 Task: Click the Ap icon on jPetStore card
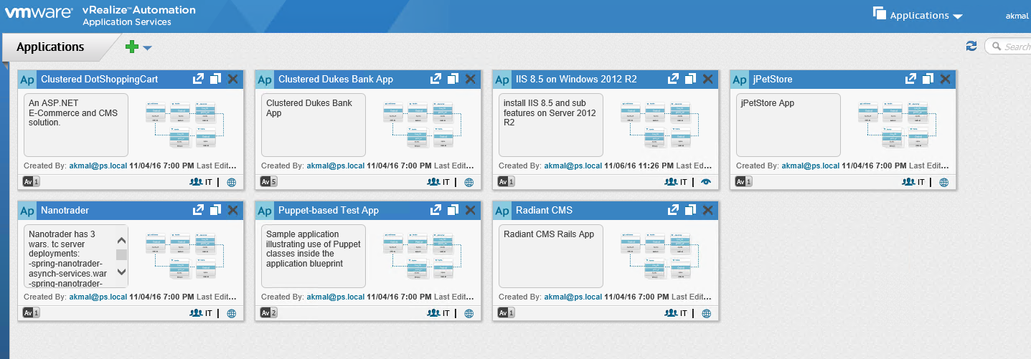pos(740,80)
